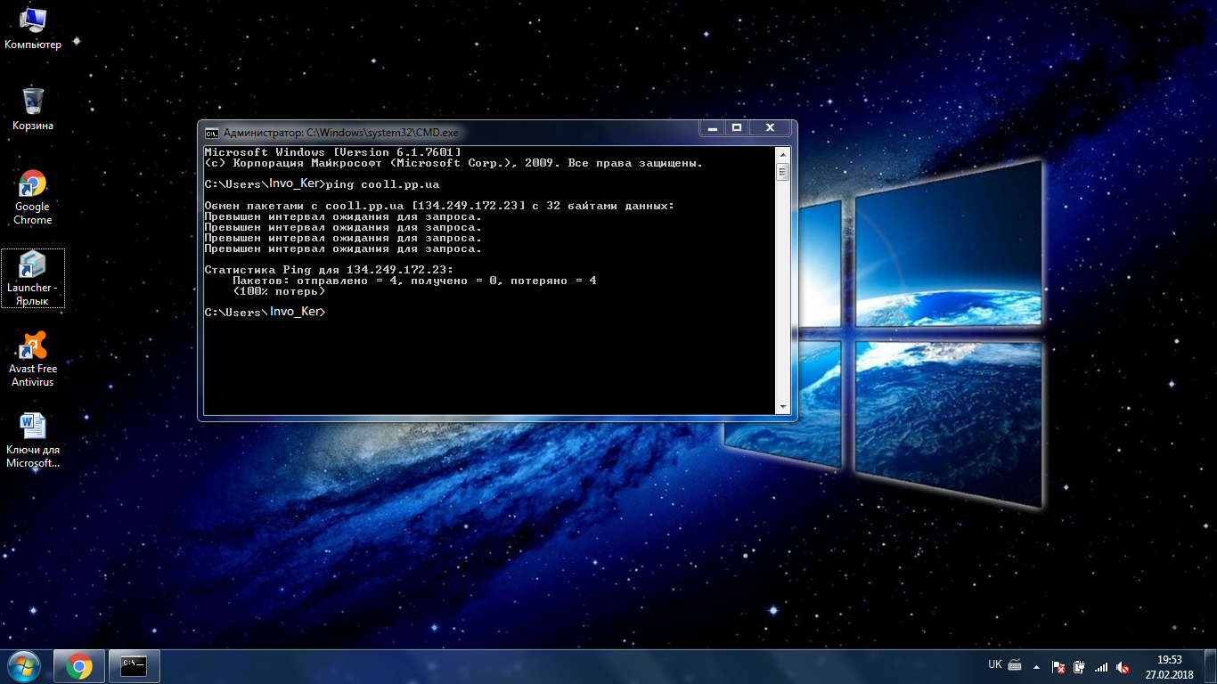This screenshot has height=684, width=1217.
Task: Click the UK language indicator
Action: 995,664
